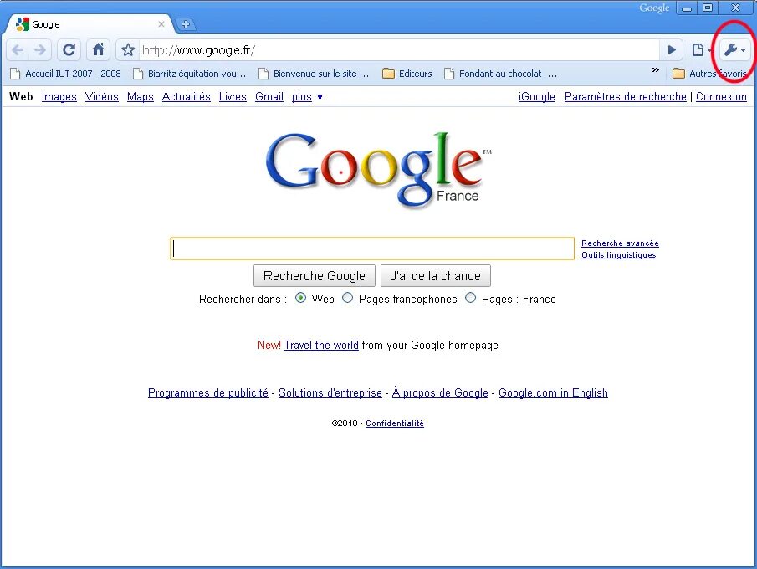Select the Web search category
757x569 pixels.
pyautogui.click(x=21, y=96)
